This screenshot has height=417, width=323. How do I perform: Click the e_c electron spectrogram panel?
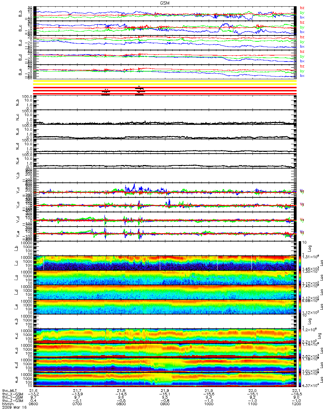[x=165, y=336]
